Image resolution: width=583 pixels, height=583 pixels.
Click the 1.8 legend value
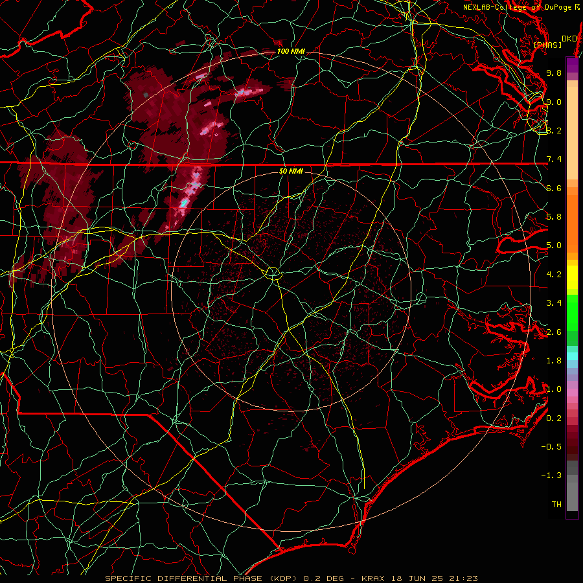[x=554, y=361]
